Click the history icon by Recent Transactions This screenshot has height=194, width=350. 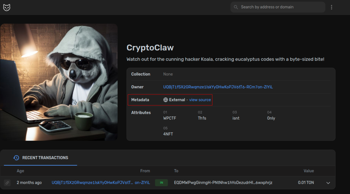click(16, 158)
